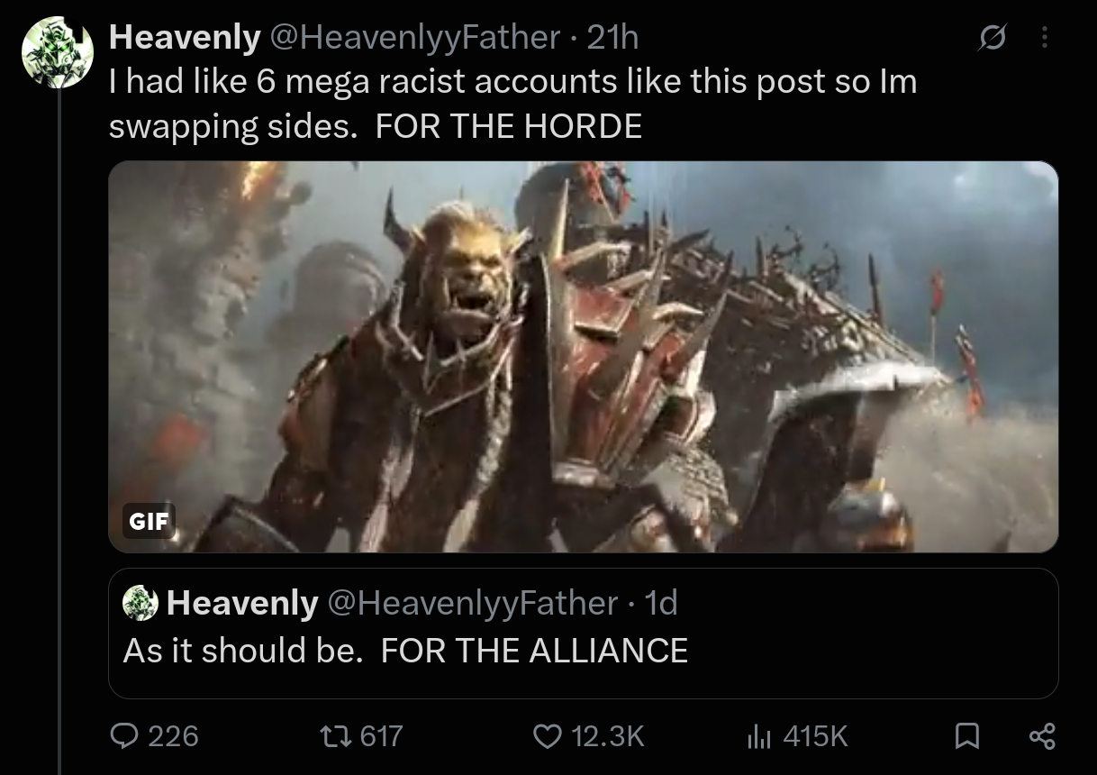
Task: Bookmark this Heavenly tweet
Action: pyautogui.click(x=966, y=736)
